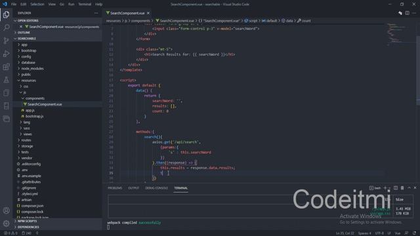Image resolution: width=420 pixels, height=236 pixels.
Task: Click the errors and warnings status indicator
Action: coord(10,233)
